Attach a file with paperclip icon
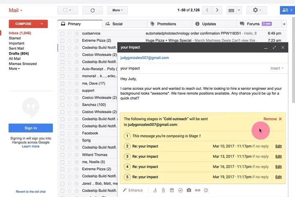Image resolution: width=295 pixels, height=197 pixels. click(163, 190)
